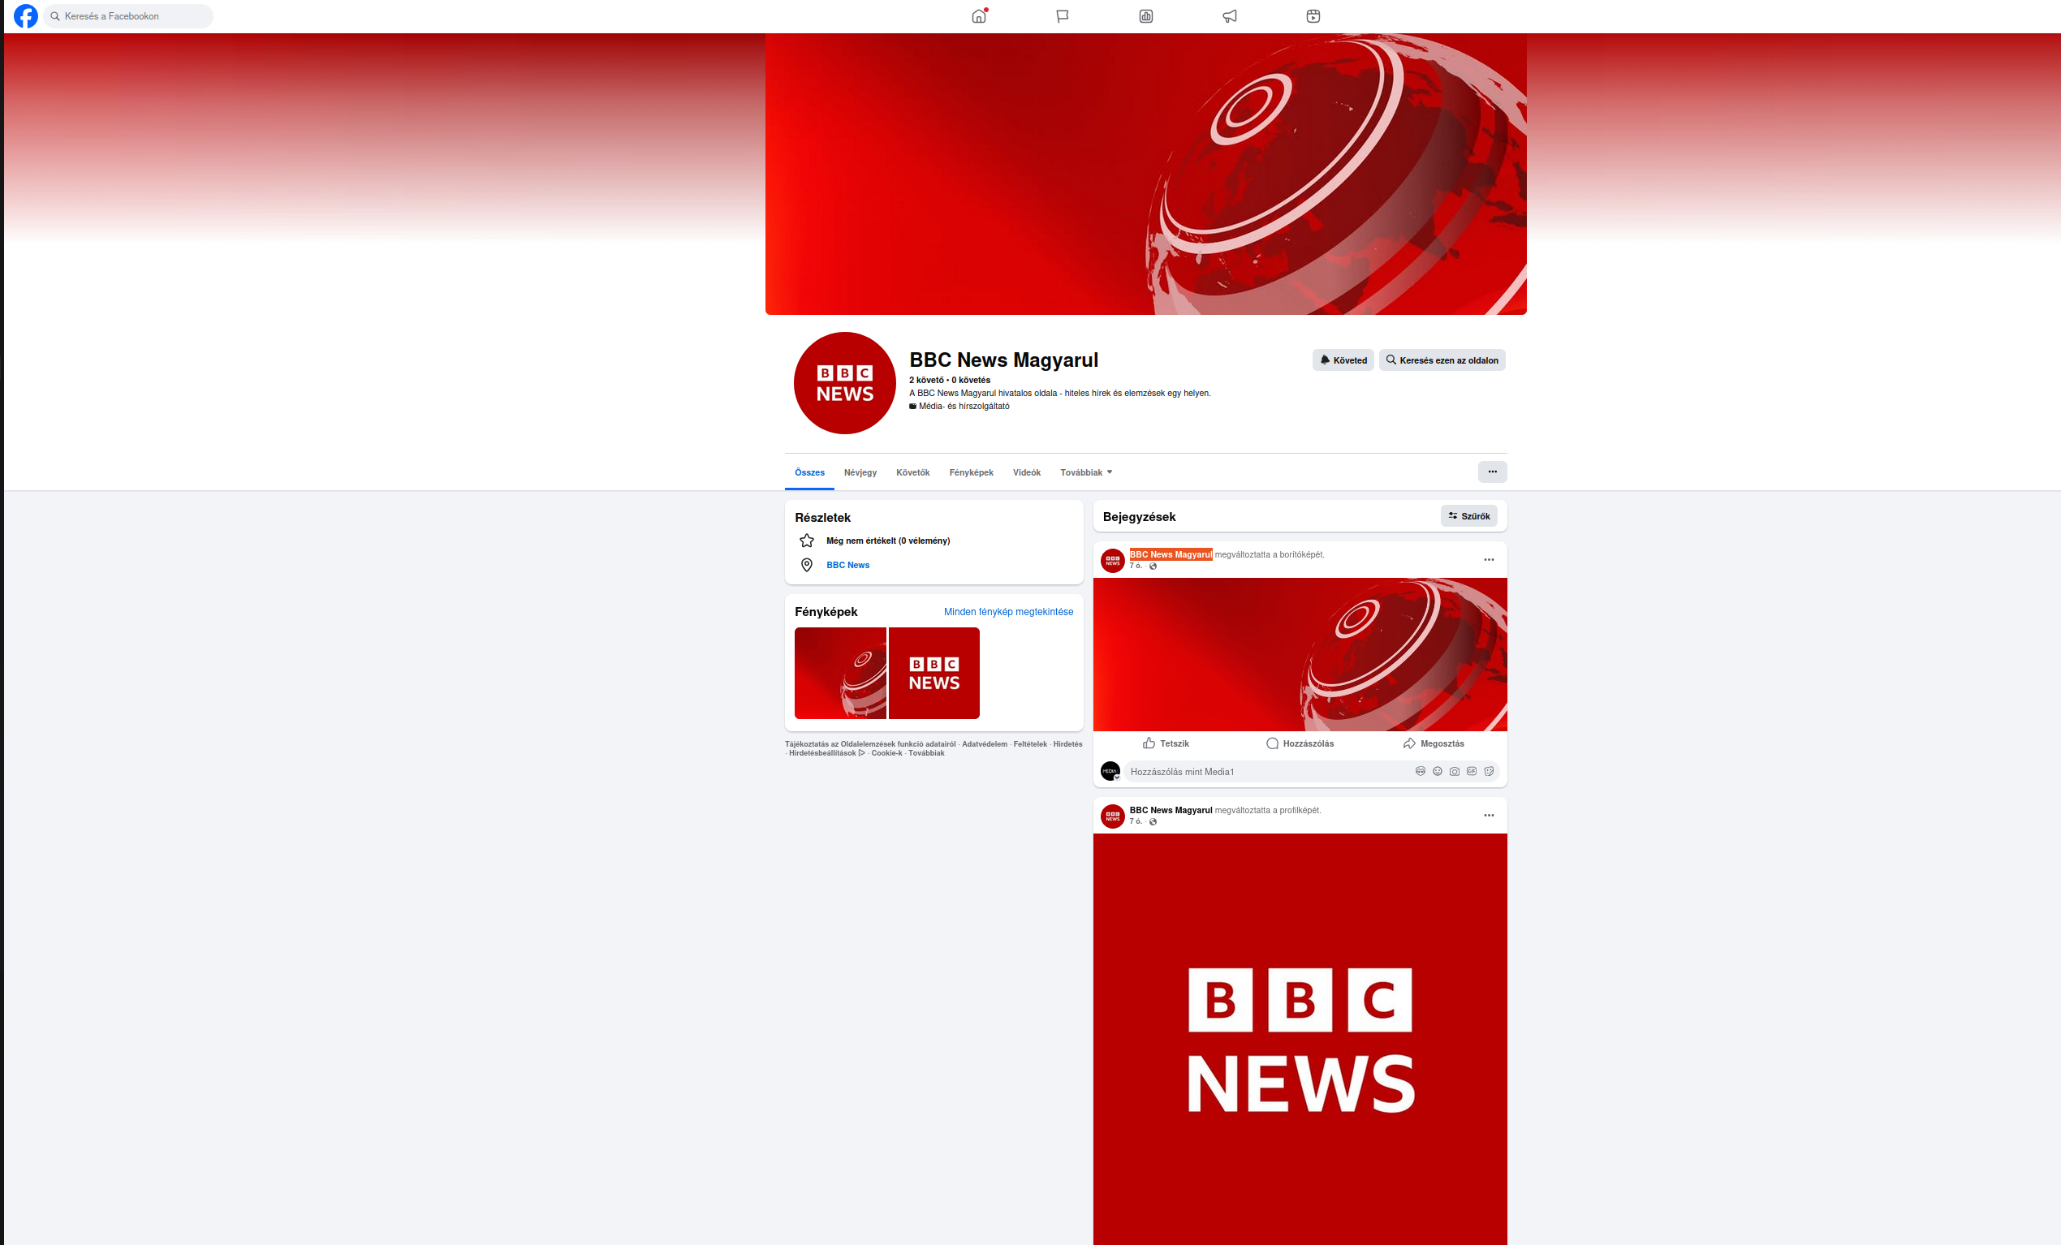
Task: Open emoji picker in comment box
Action: point(1437,771)
